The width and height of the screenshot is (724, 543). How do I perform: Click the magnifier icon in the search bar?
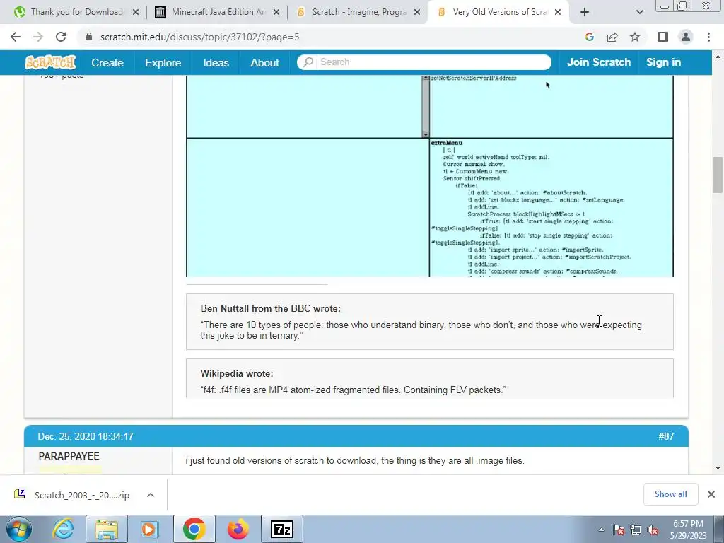308,62
